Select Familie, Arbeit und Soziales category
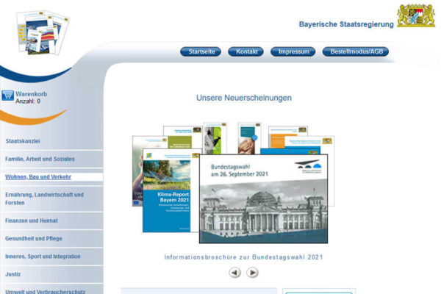The width and height of the screenshot is (441, 294). tap(40, 159)
